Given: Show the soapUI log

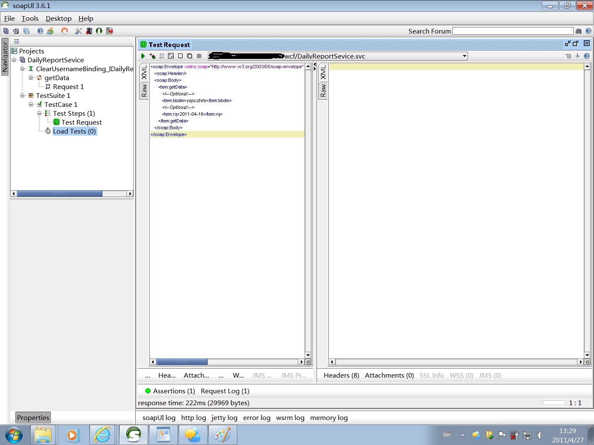Looking at the screenshot, I should (159, 418).
